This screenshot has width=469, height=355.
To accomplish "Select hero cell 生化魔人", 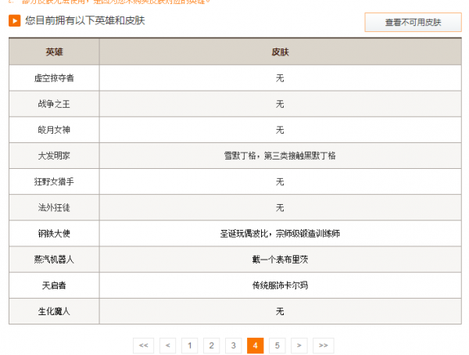I will pyautogui.click(x=54, y=311).
